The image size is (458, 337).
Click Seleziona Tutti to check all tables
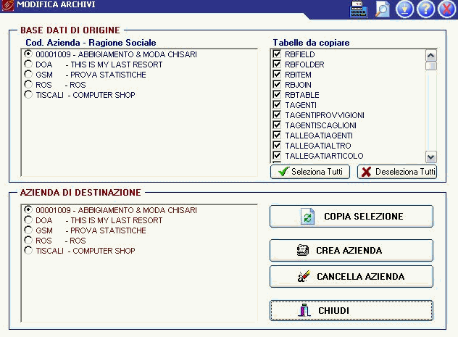tap(310, 172)
